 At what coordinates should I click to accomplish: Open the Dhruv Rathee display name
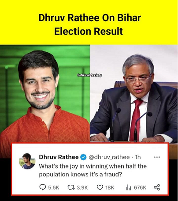click(x=59, y=157)
